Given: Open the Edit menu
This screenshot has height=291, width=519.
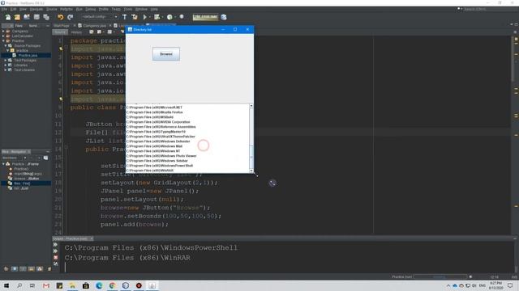Looking at the screenshot, I should click(13, 9).
